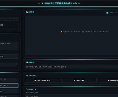
Task: Focus the masked API key password field
Action: tap(9, 19)
